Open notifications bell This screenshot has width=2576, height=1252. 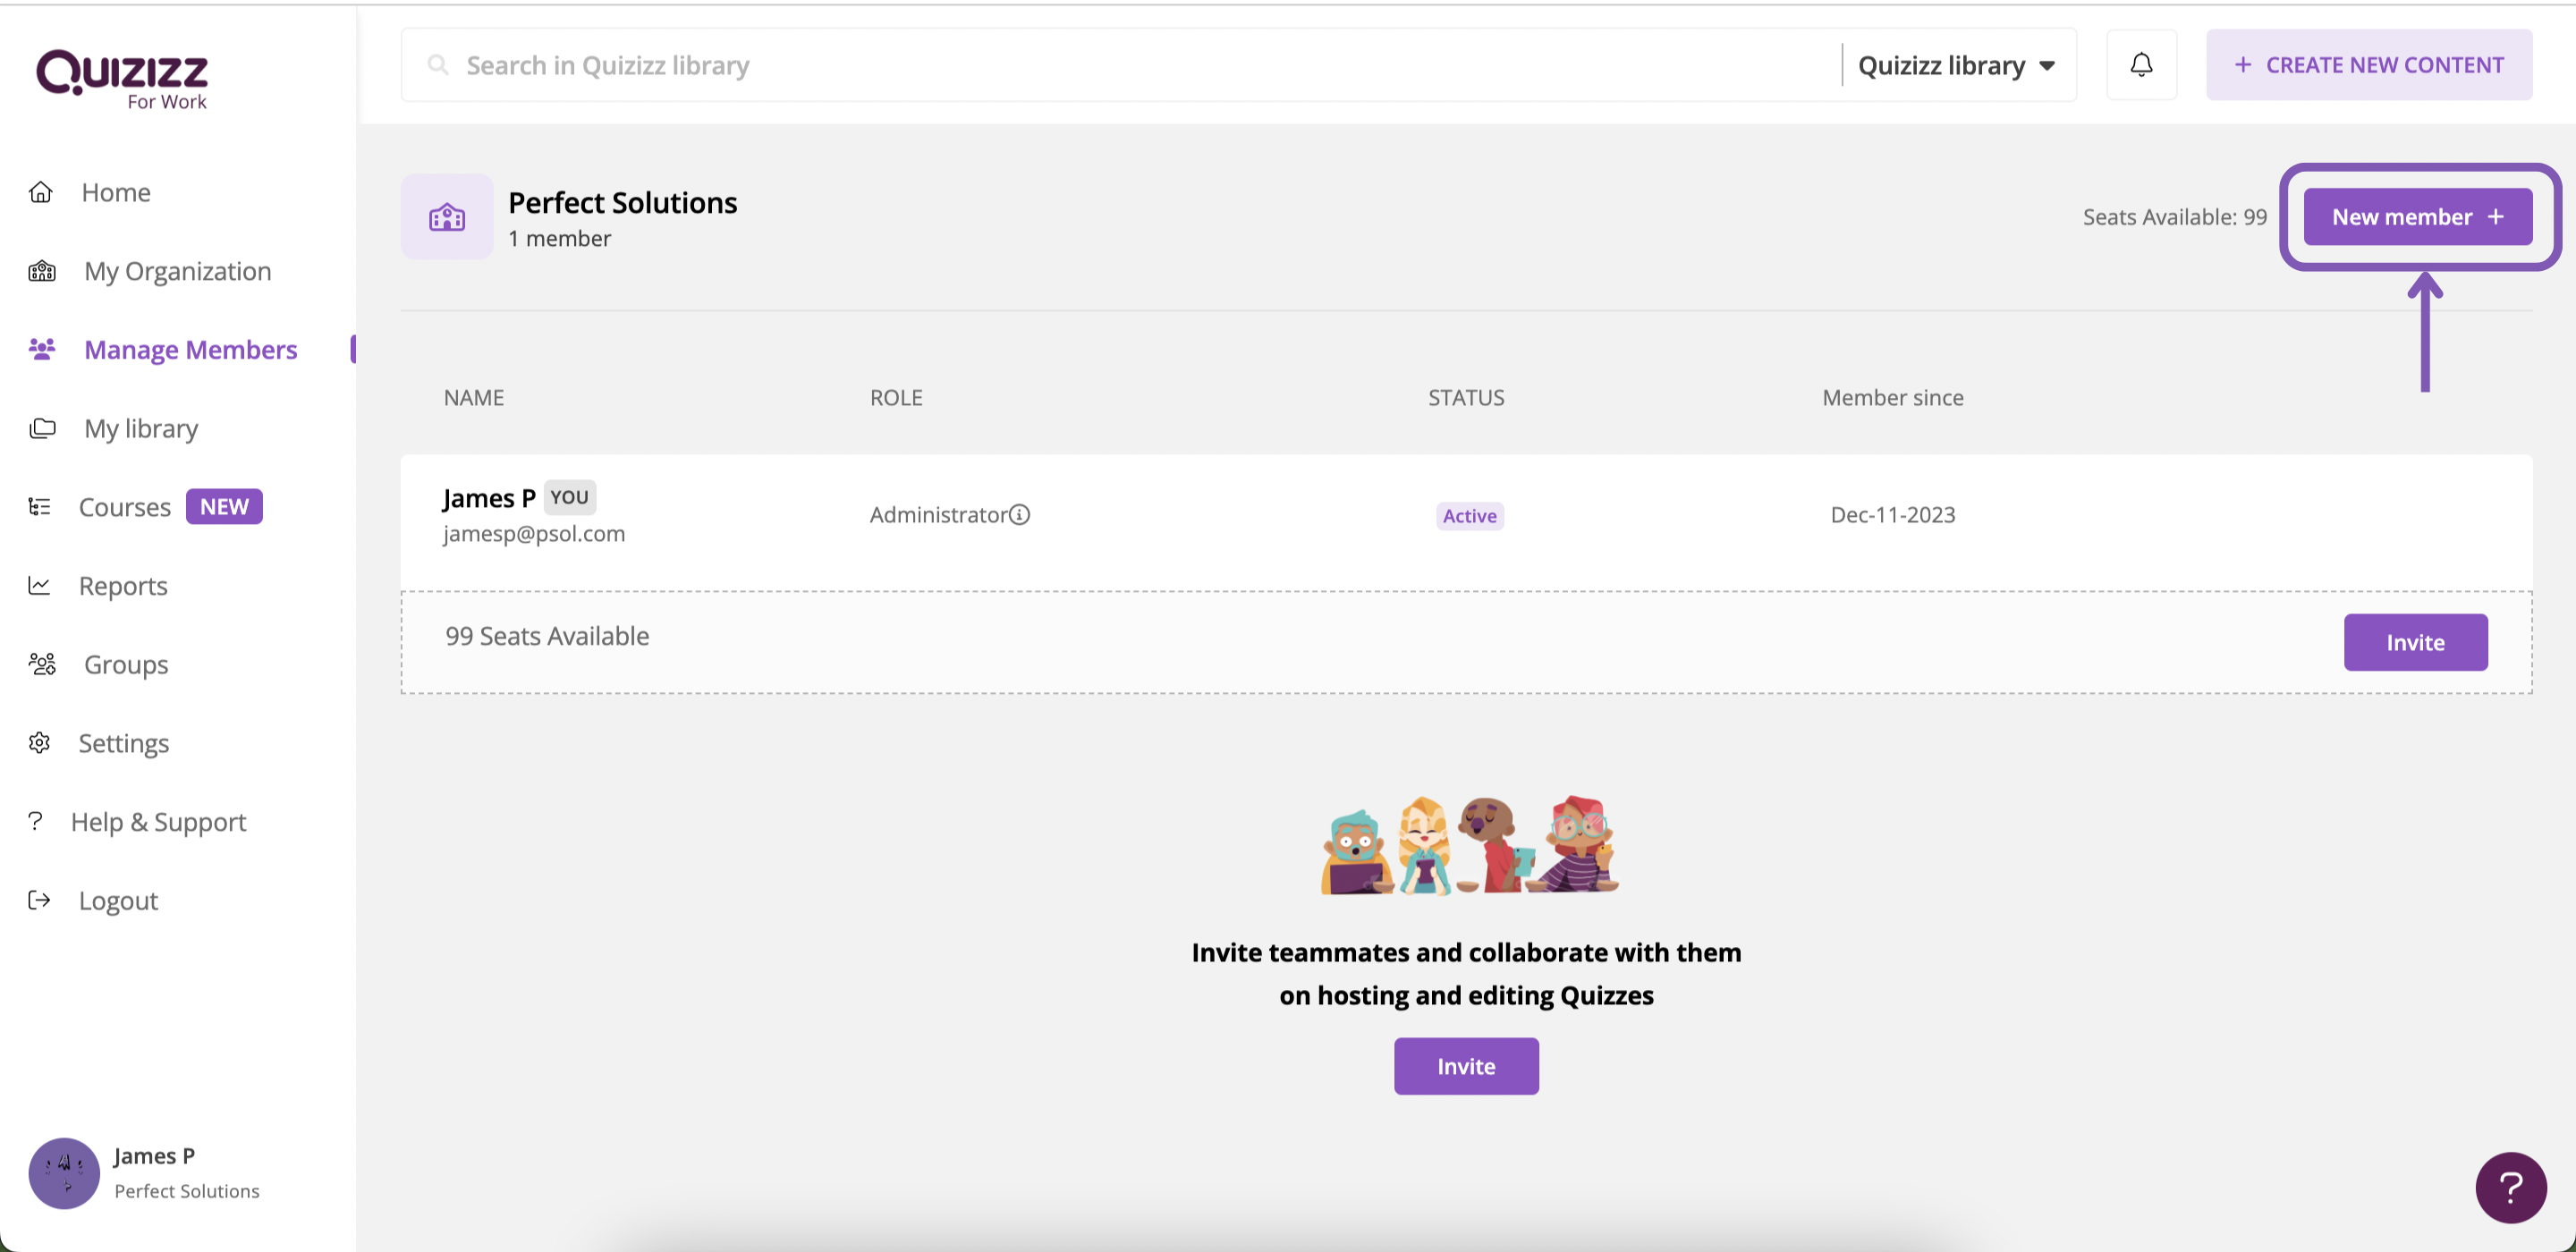click(2141, 65)
